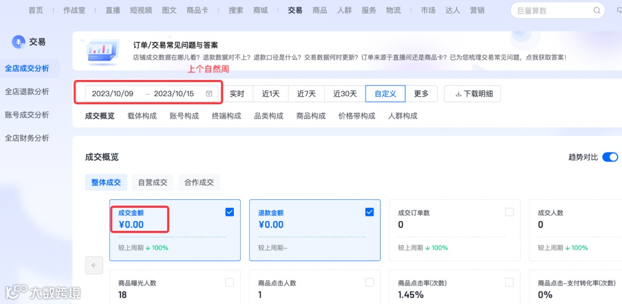Switch to 成交概览 tab
This screenshot has height=304, width=622.
[100, 116]
